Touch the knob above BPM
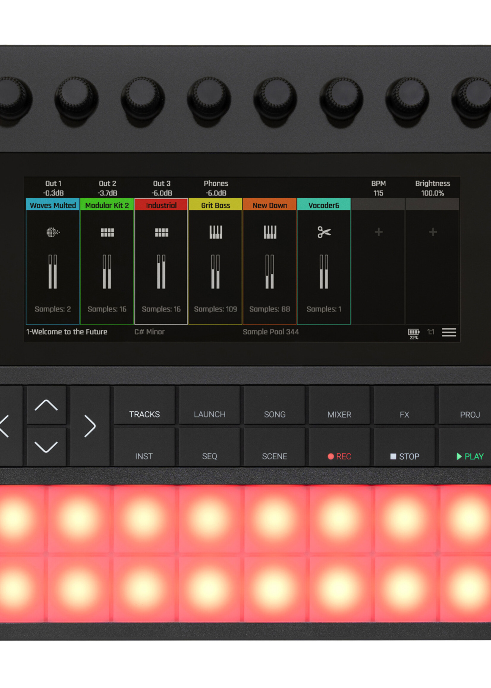The image size is (491, 688). (x=407, y=99)
